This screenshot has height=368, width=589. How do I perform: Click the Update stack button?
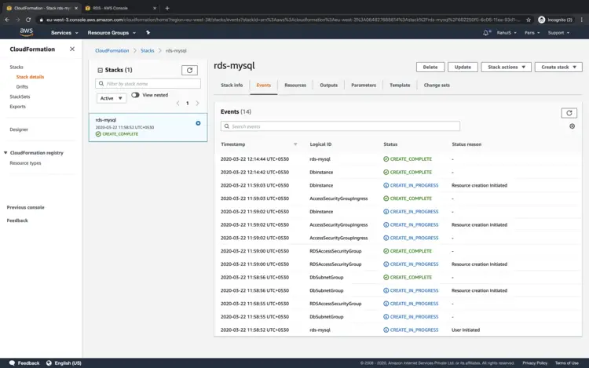click(x=463, y=67)
